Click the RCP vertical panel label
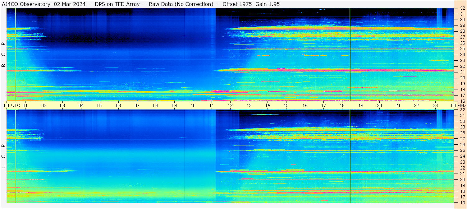This screenshot has width=467, height=209. (3, 54)
